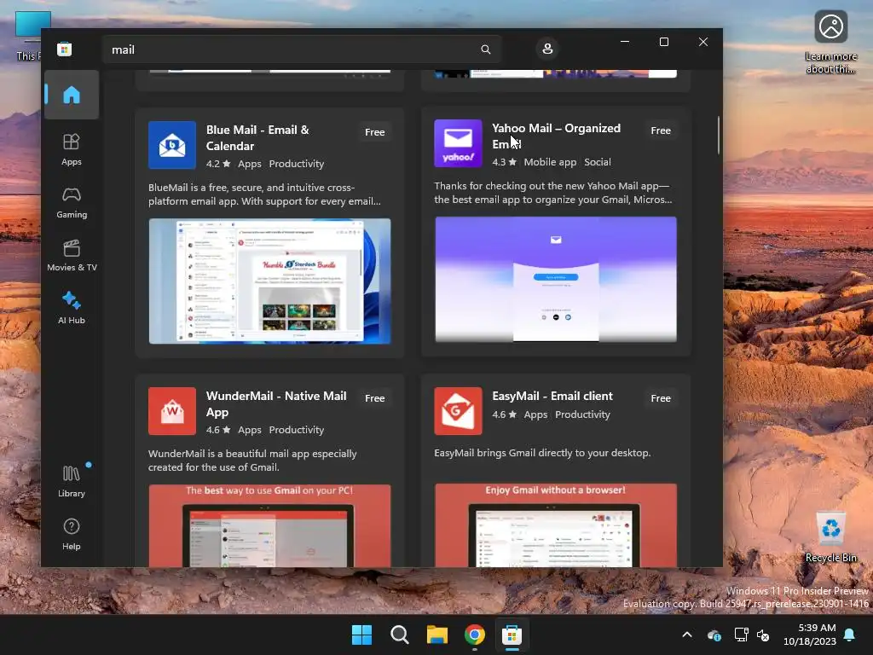Open the AI Hub section
This screenshot has height=655, width=873.
[72, 309]
